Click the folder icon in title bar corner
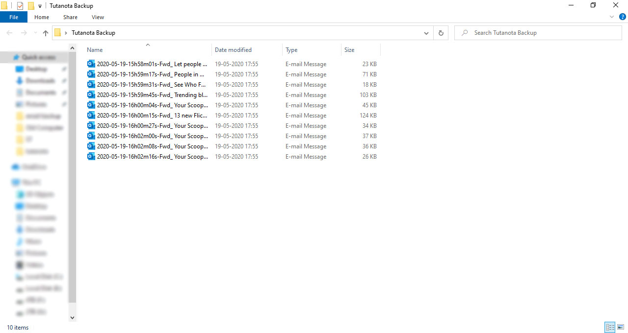 pos(4,6)
